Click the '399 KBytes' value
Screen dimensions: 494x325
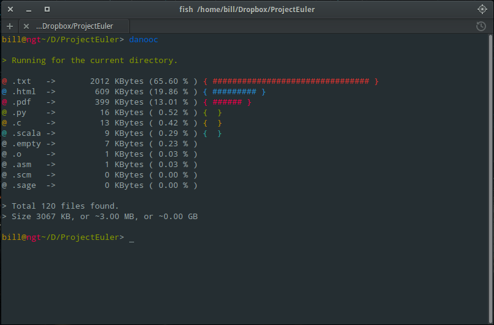click(119, 102)
